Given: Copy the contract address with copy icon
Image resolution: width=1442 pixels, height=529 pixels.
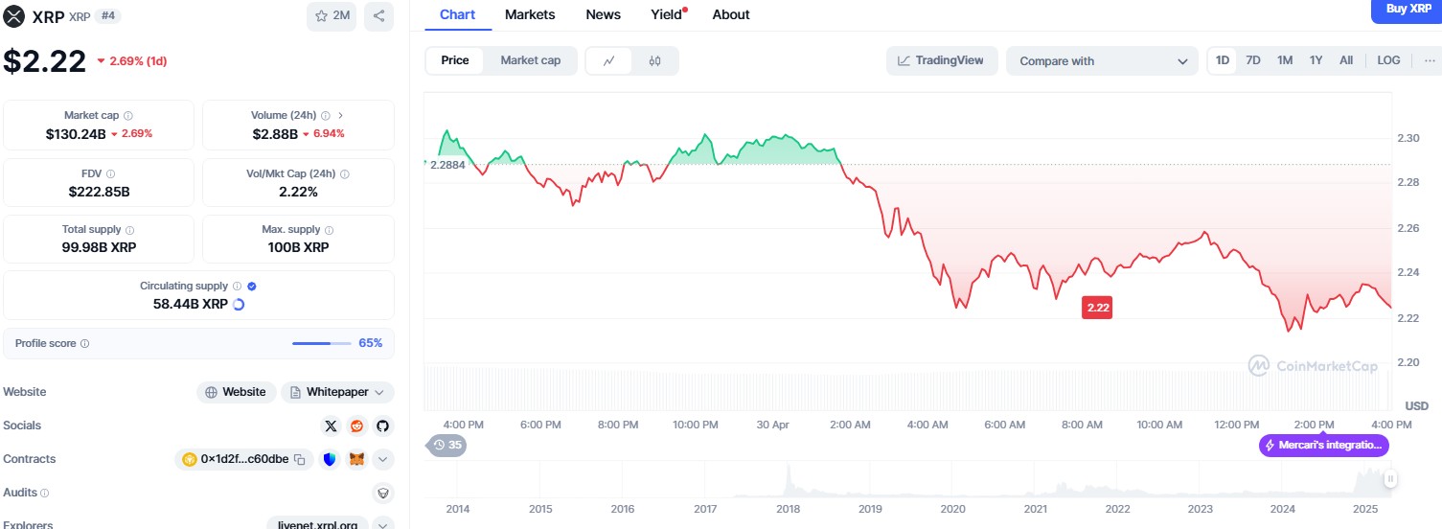Looking at the screenshot, I should pyautogui.click(x=300, y=459).
